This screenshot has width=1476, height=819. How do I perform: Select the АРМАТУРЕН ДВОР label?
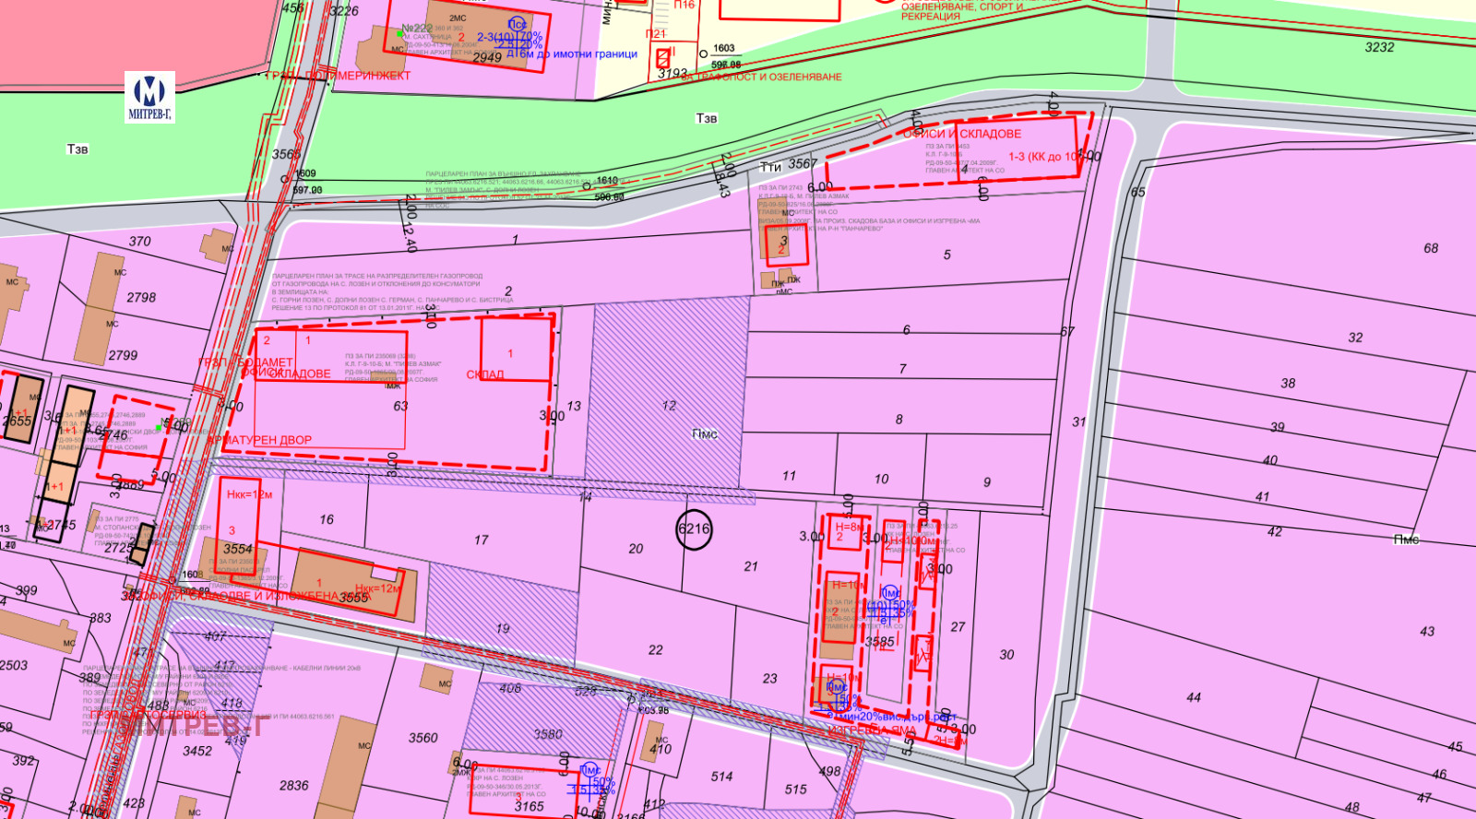pyautogui.click(x=261, y=441)
